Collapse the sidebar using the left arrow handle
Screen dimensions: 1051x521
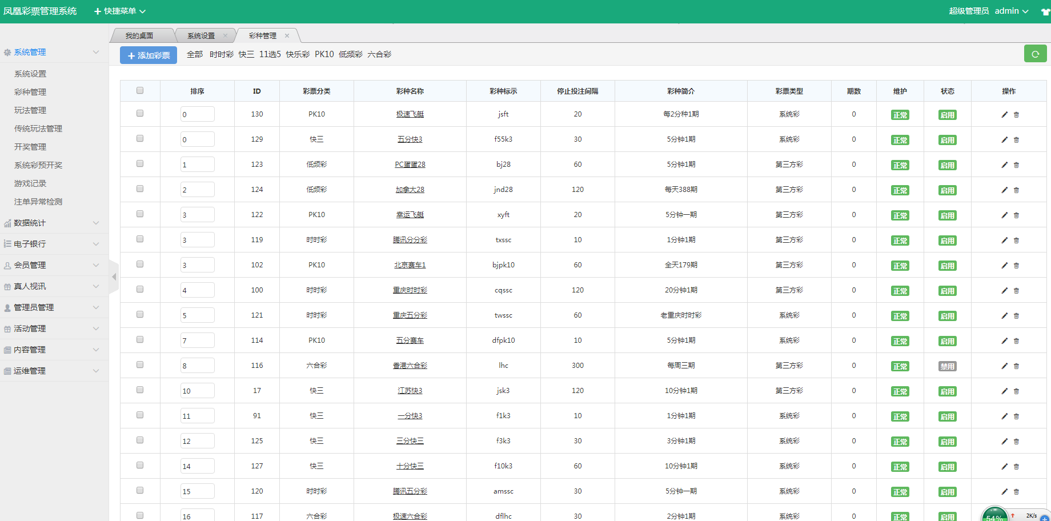pyautogui.click(x=114, y=277)
